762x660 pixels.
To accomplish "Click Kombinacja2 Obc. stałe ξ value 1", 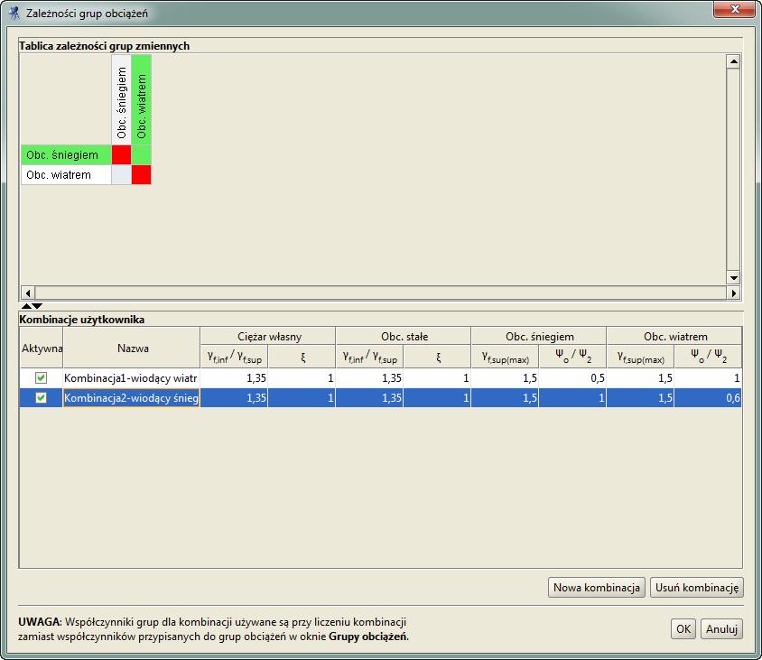I will 437,397.
